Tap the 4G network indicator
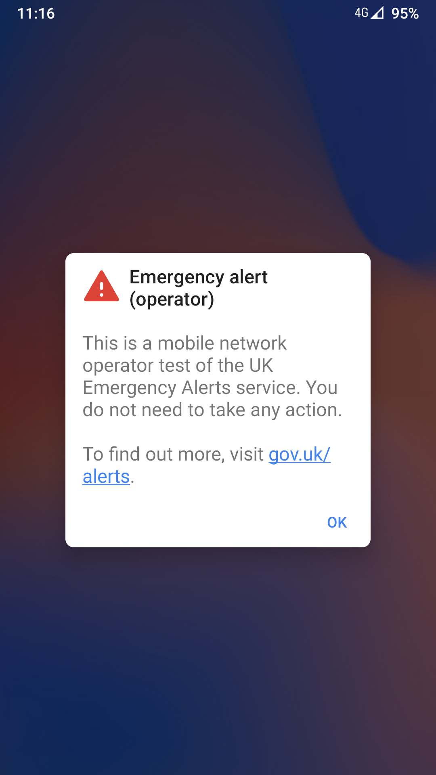 tap(361, 13)
